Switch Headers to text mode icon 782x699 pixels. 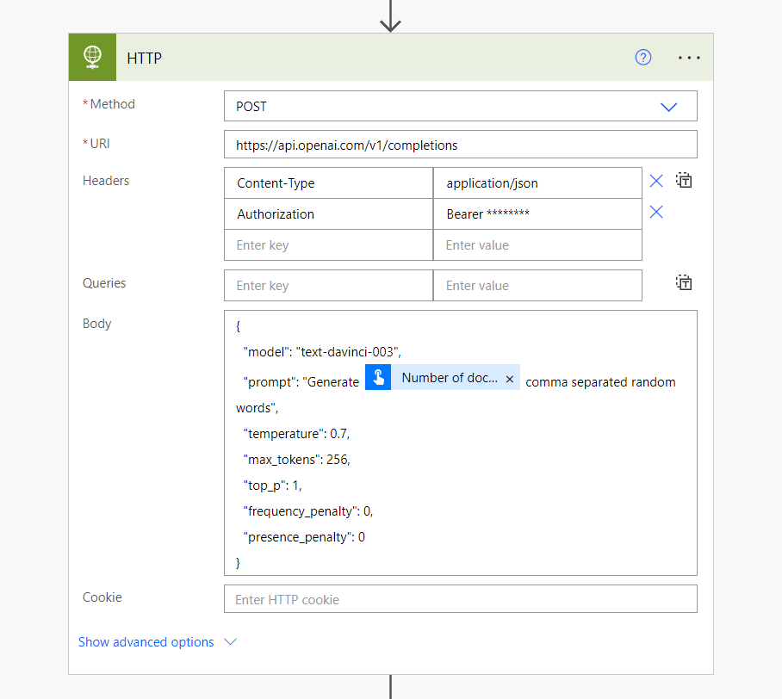pos(685,181)
